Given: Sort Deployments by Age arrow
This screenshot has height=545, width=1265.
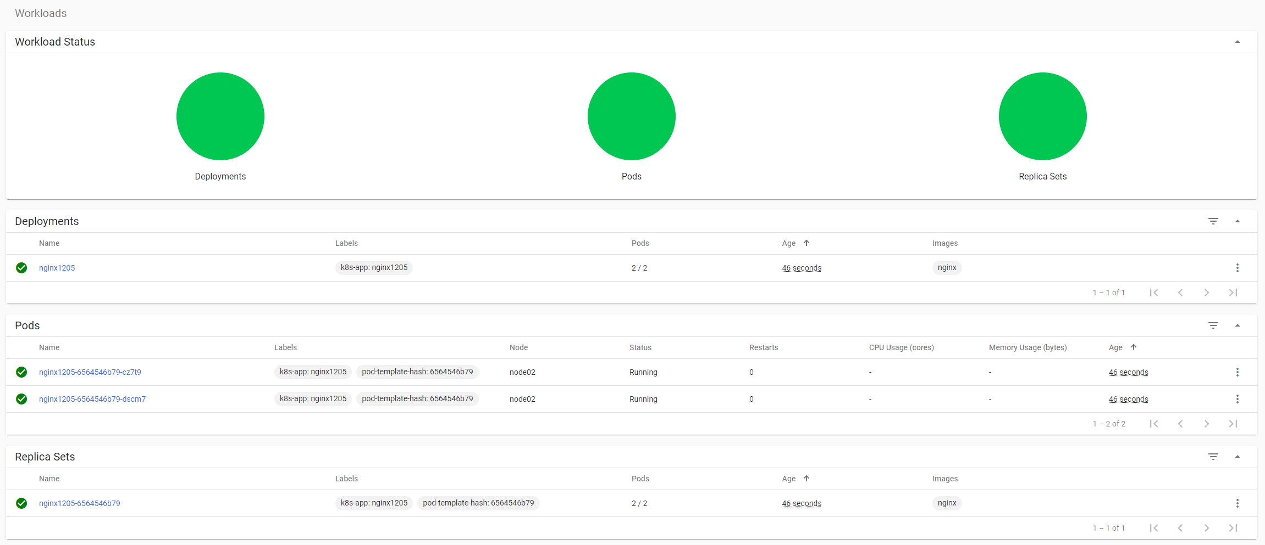Looking at the screenshot, I should pyautogui.click(x=806, y=243).
